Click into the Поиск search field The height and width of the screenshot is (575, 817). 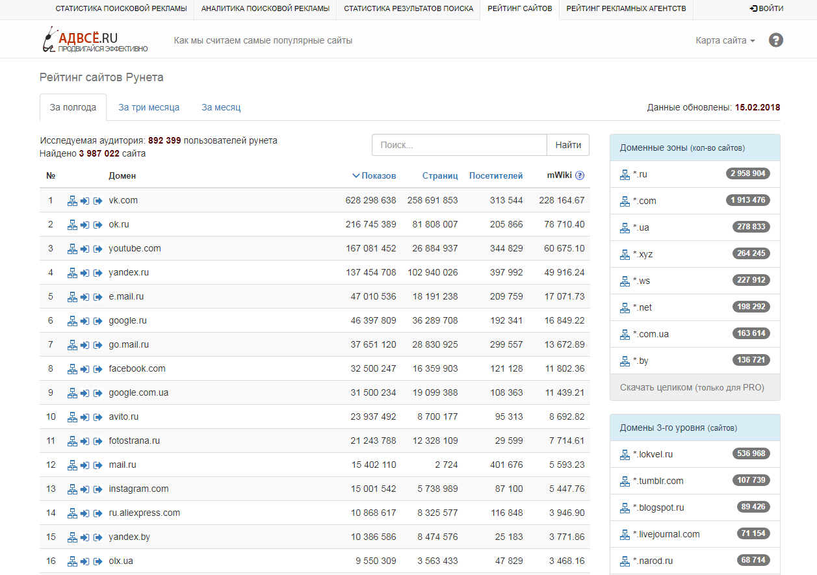click(459, 145)
